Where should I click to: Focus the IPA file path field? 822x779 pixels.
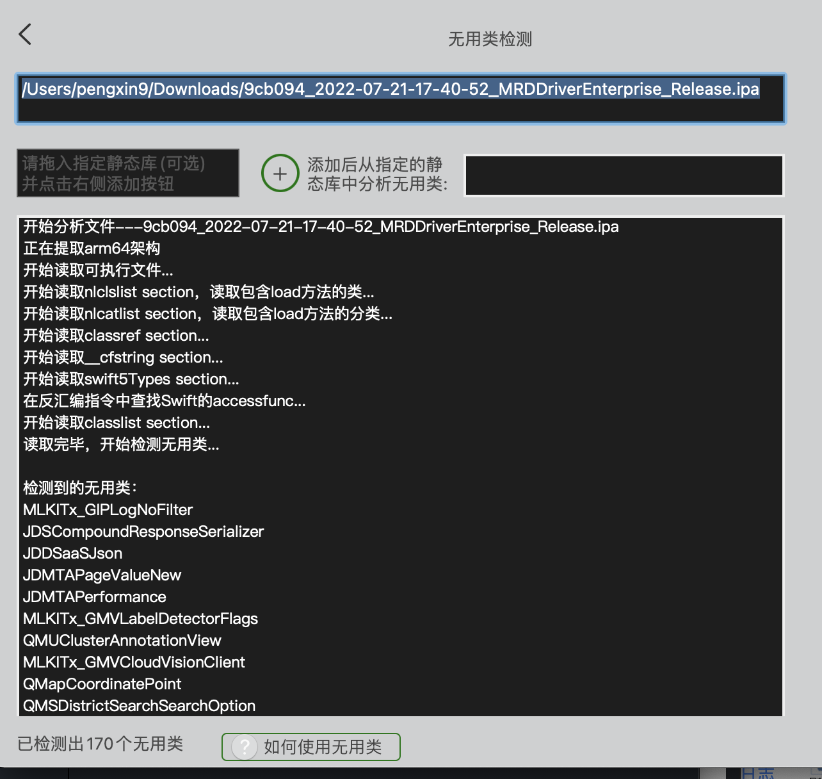pyautogui.click(x=400, y=98)
